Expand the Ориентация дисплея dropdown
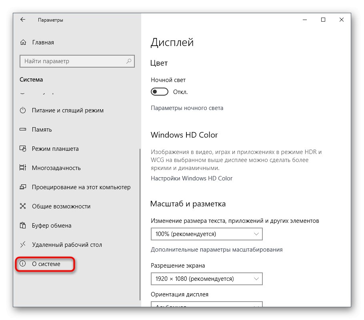 coord(206,306)
